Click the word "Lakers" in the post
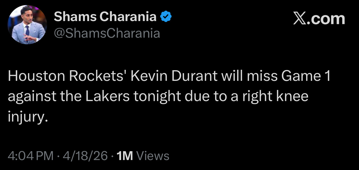 click(109, 97)
